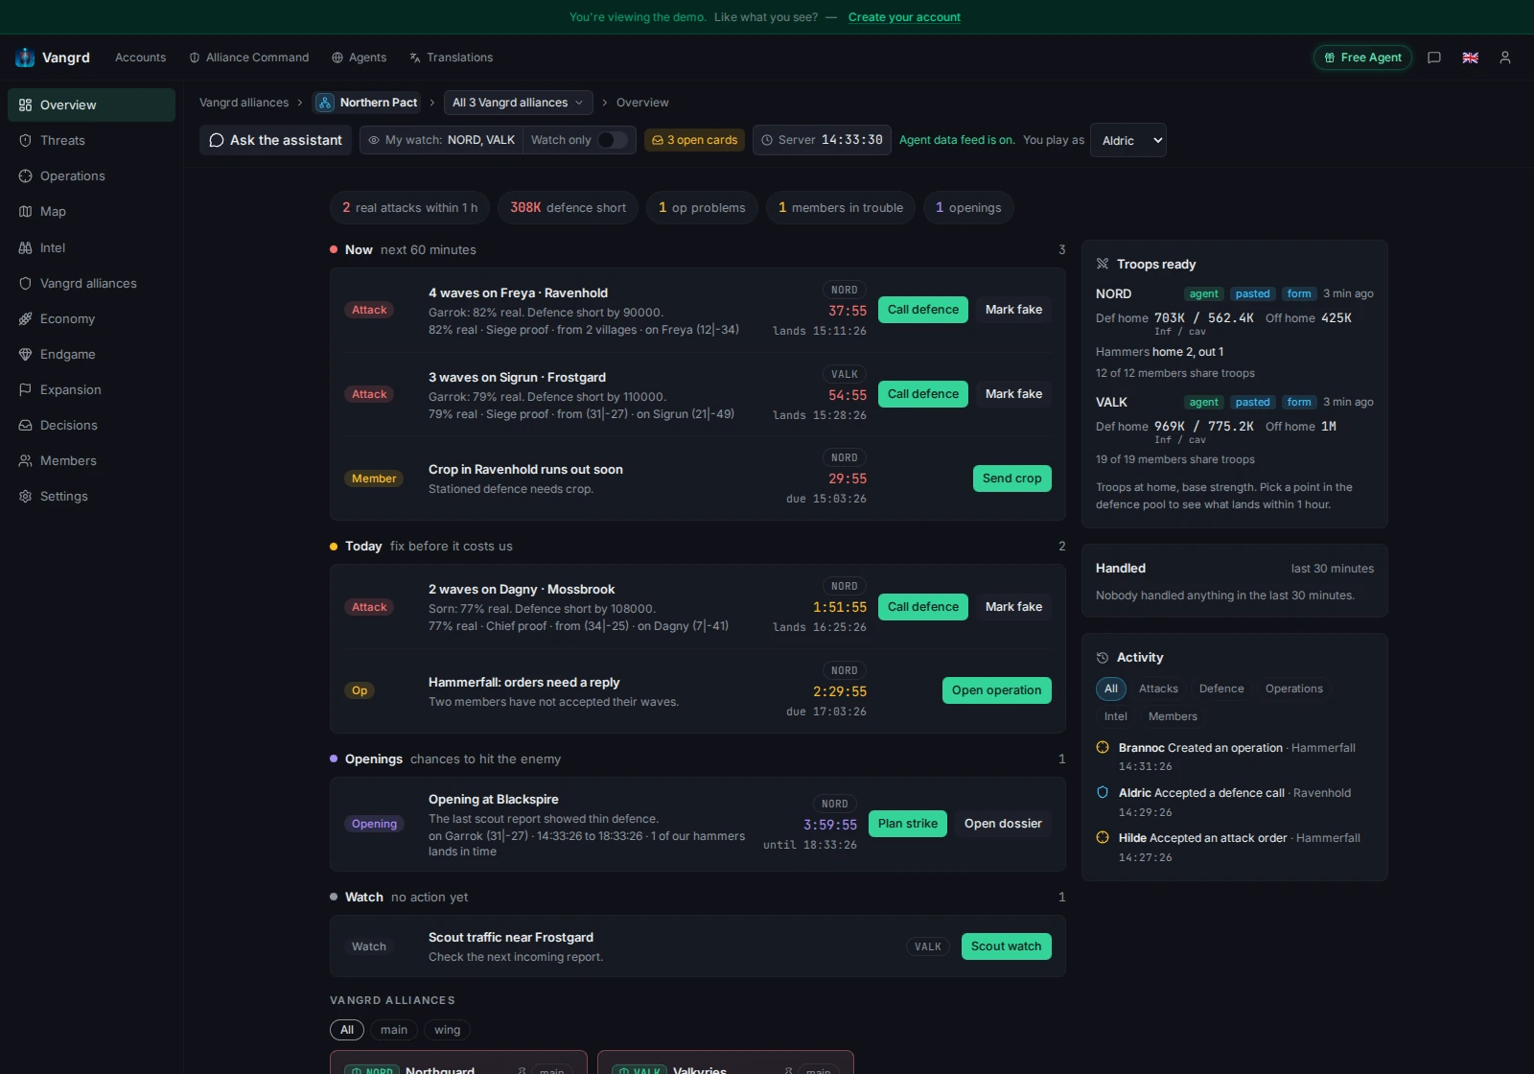The height and width of the screenshot is (1074, 1534).
Task: Click Send crop button
Action: [x=1011, y=479]
